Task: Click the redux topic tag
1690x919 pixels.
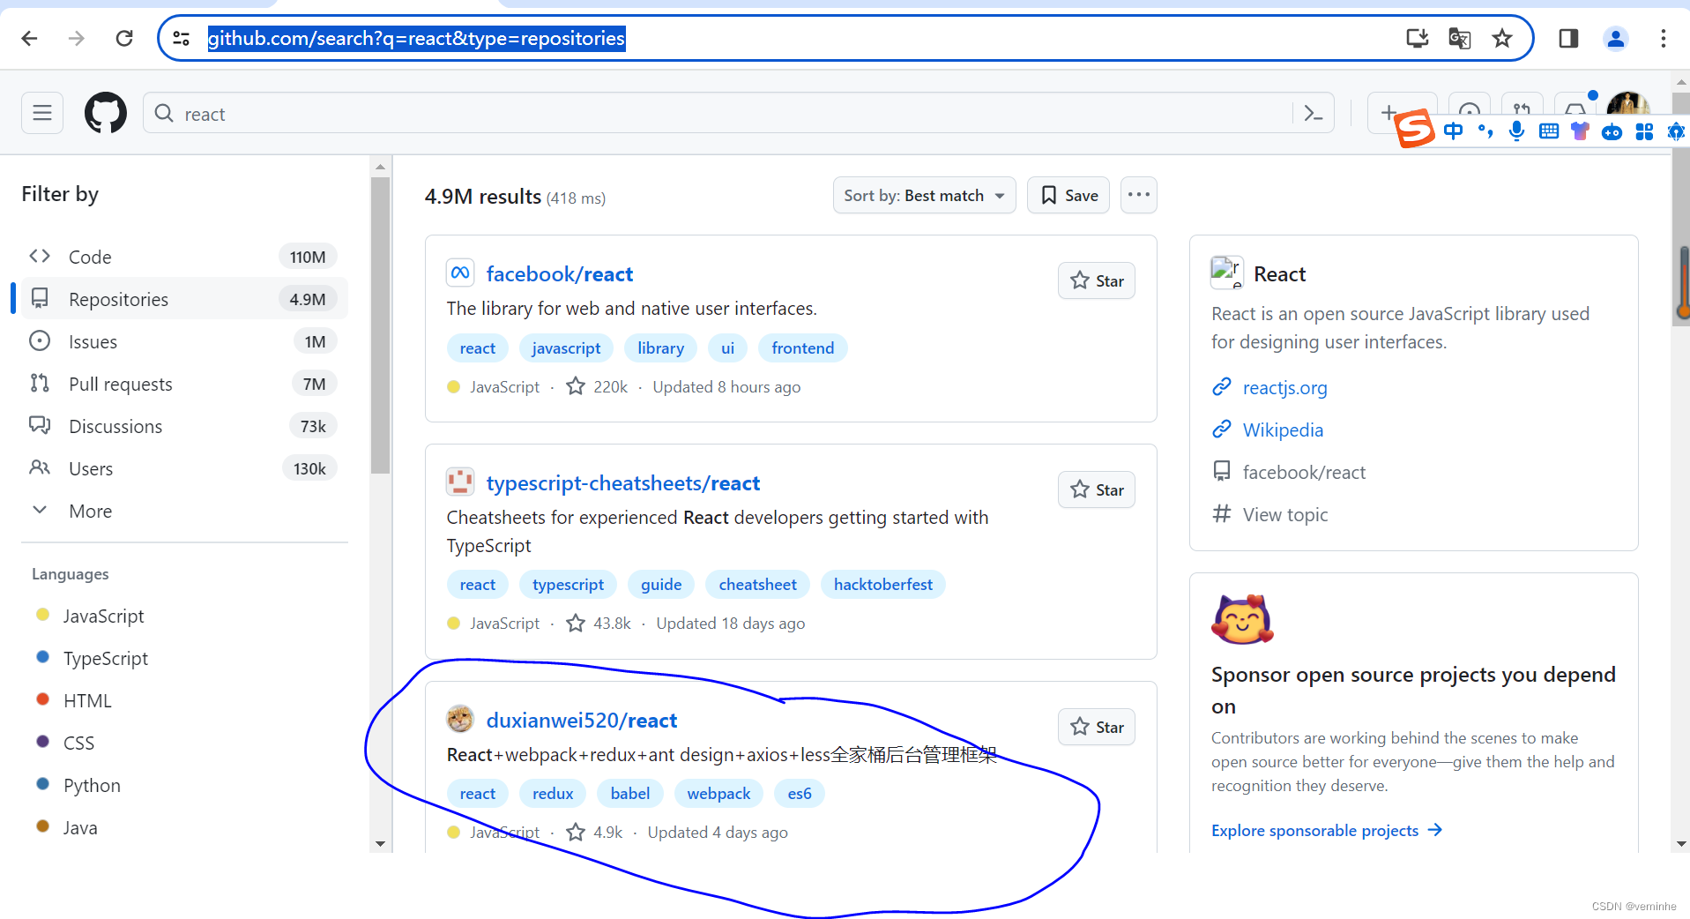Action: (553, 793)
